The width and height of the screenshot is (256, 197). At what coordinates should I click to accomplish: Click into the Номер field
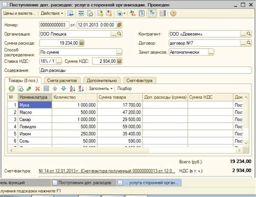[54, 25]
